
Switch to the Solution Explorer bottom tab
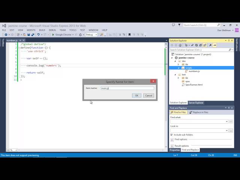point(178,103)
